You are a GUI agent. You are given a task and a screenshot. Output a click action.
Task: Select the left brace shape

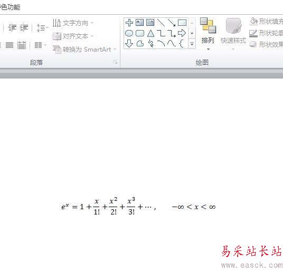pyautogui.click(x=182, y=44)
